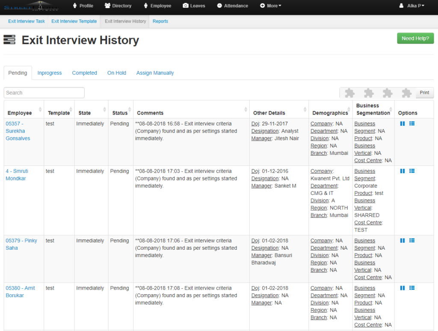Open the details list icon for Smruti Mondkar
438x331 pixels.
click(411, 171)
